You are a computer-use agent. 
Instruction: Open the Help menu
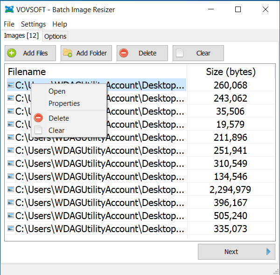[x=60, y=24]
